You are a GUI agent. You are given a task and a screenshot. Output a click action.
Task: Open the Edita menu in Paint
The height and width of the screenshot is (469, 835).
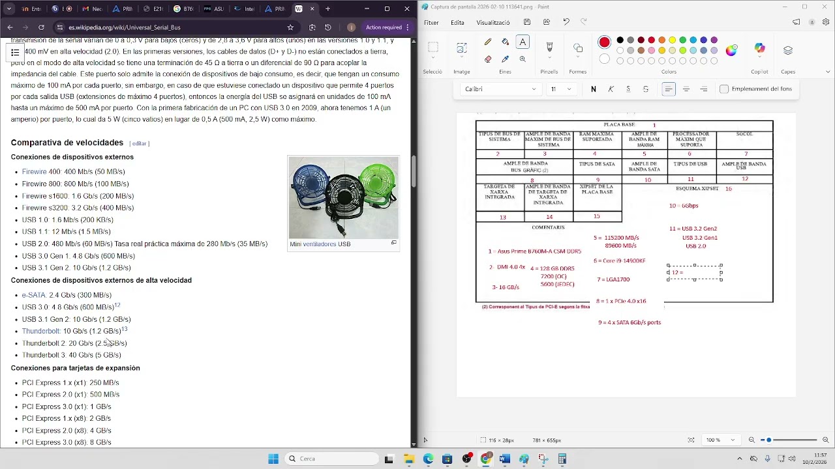click(457, 22)
